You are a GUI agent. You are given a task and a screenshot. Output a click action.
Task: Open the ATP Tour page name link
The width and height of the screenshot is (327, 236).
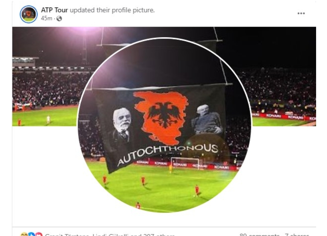tap(54, 10)
